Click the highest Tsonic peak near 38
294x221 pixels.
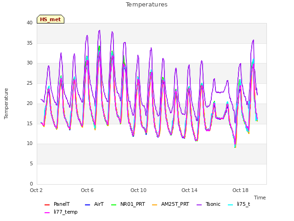(100, 30)
